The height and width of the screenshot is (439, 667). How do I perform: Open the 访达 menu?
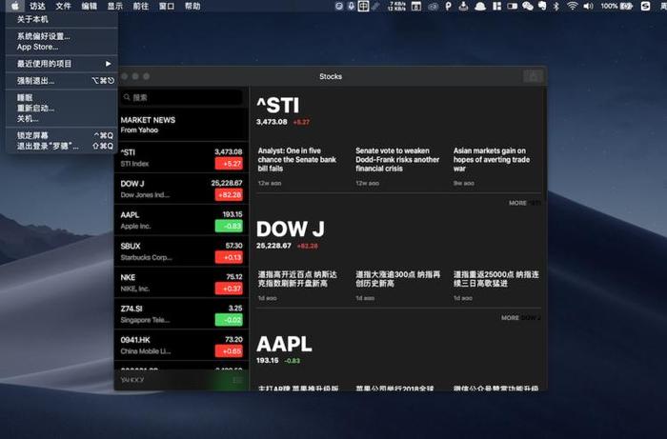[37, 6]
